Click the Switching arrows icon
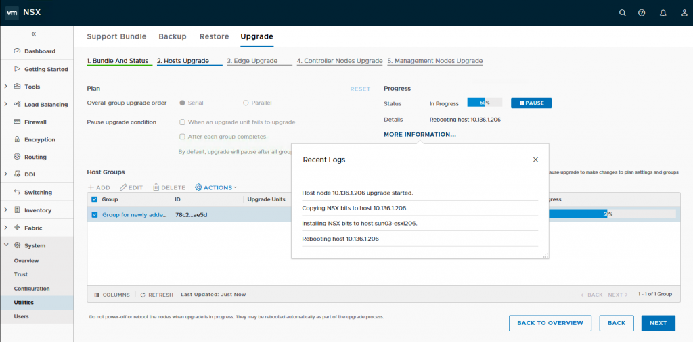This screenshot has height=342, width=693. [17, 192]
